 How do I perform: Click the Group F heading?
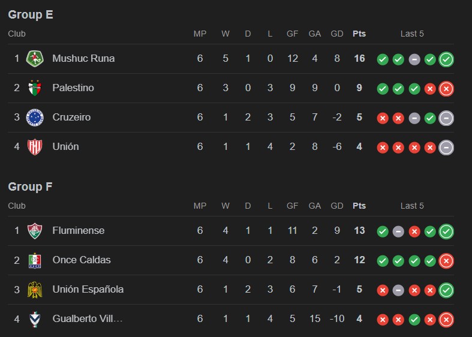click(31, 187)
